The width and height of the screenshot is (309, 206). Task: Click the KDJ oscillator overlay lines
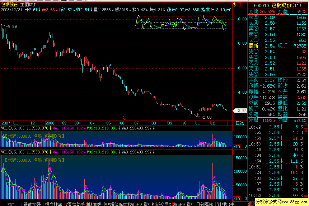point(181,23)
